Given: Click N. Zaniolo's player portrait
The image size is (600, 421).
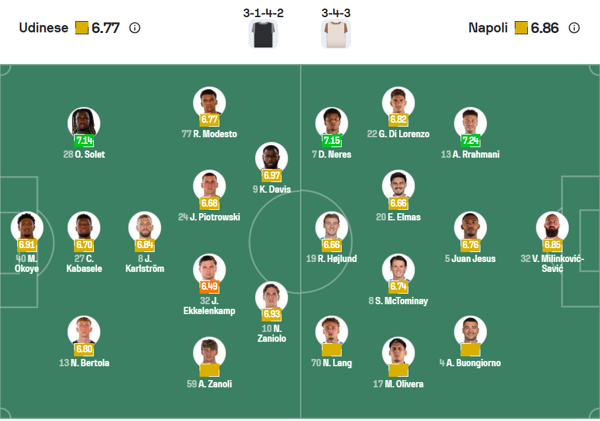Looking at the screenshot, I should coord(272,298).
